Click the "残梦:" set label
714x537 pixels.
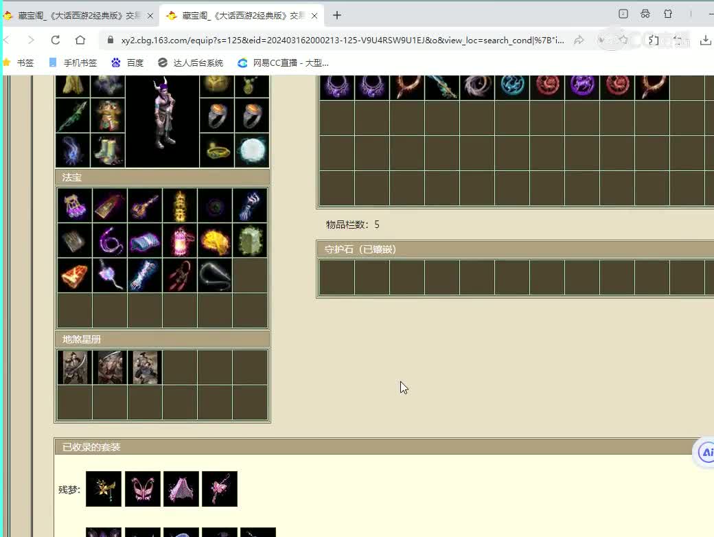[69, 490]
